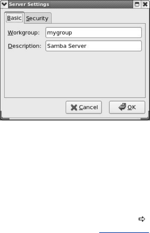Click the return-arrow icon on OK button
Image resolution: width=150 pixels, height=233 pixels.
tap(122, 107)
